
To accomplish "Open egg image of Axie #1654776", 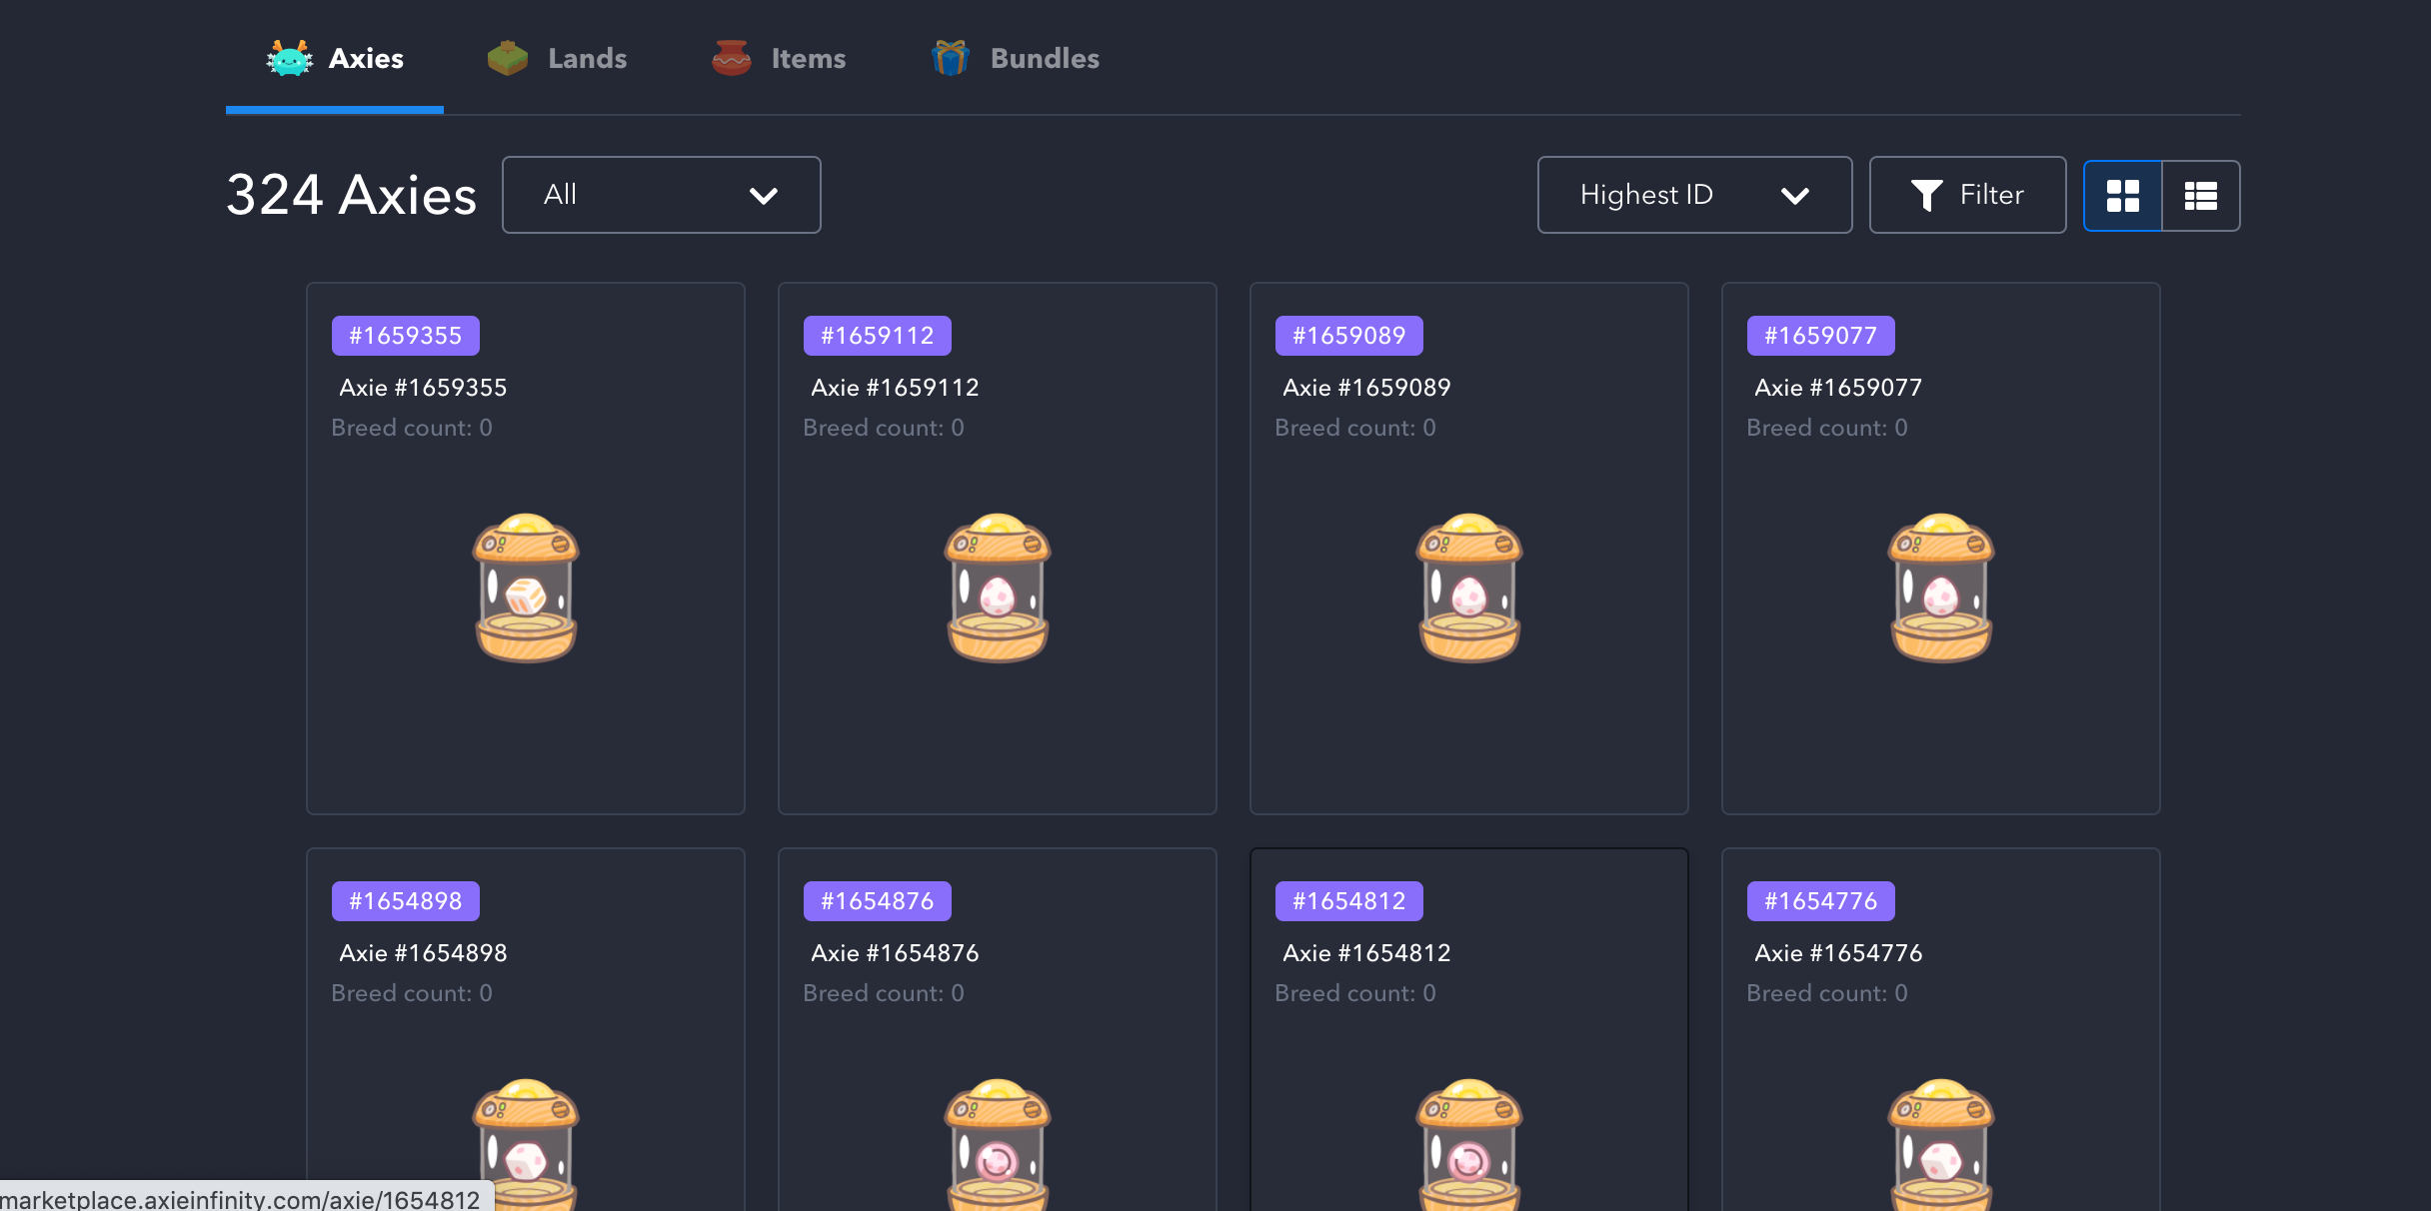I will pyautogui.click(x=1941, y=1144).
